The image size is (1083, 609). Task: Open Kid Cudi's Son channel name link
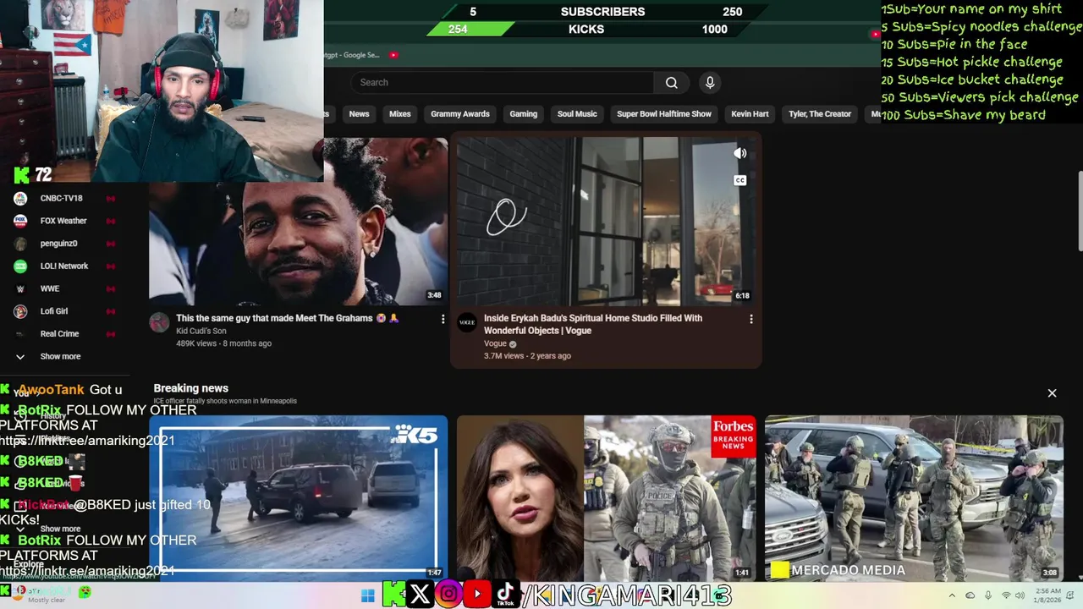point(201,332)
